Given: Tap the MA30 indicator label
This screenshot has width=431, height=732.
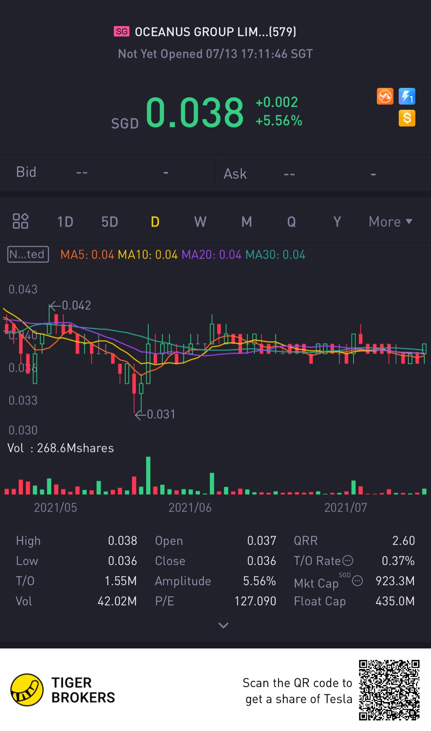Looking at the screenshot, I should click(x=275, y=255).
